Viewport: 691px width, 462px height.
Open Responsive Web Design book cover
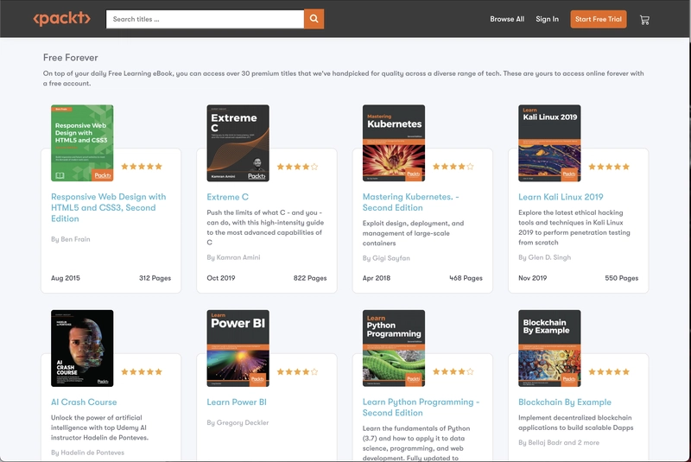(82, 143)
